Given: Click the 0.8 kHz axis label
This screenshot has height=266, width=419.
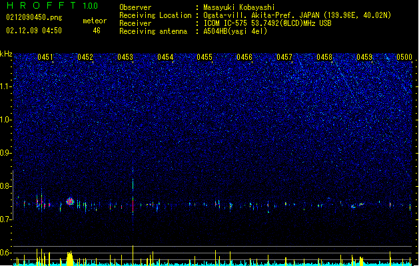Looking at the screenshot, I should pyautogui.click(x=6, y=186).
